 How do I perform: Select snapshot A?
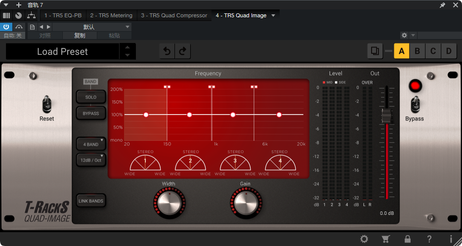402,51
